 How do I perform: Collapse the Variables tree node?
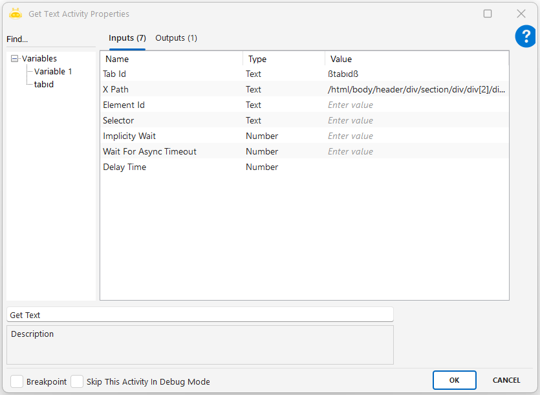coord(15,59)
